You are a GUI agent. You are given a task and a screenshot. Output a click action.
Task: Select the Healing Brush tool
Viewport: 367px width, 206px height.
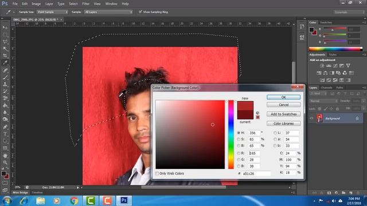pyautogui.click(x=5, y=70)
